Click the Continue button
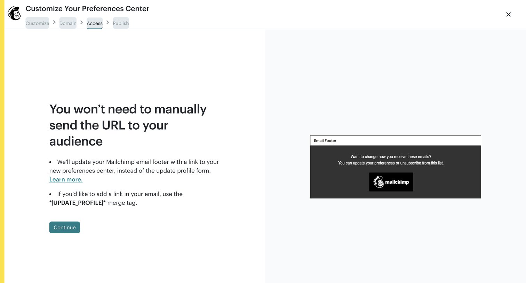526x283 pixels. [65, 227]
